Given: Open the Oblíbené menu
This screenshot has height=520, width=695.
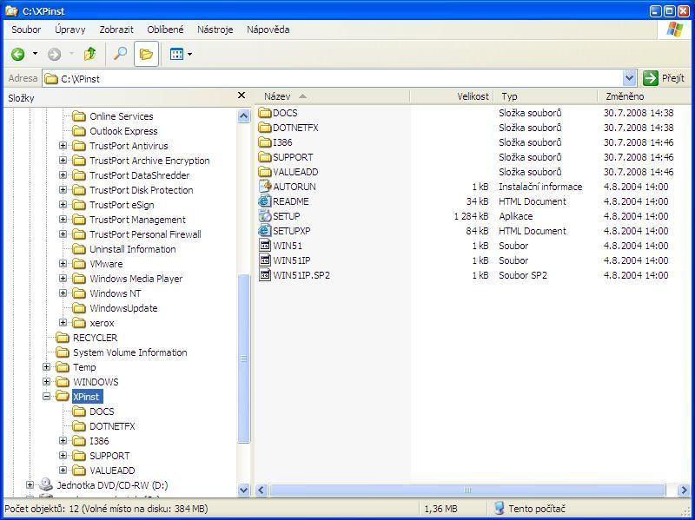Looking at the screenshot, I should tap(165, 30).
